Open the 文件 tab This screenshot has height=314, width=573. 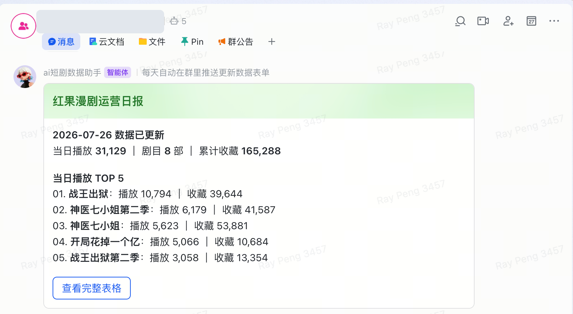click(152, 42)
